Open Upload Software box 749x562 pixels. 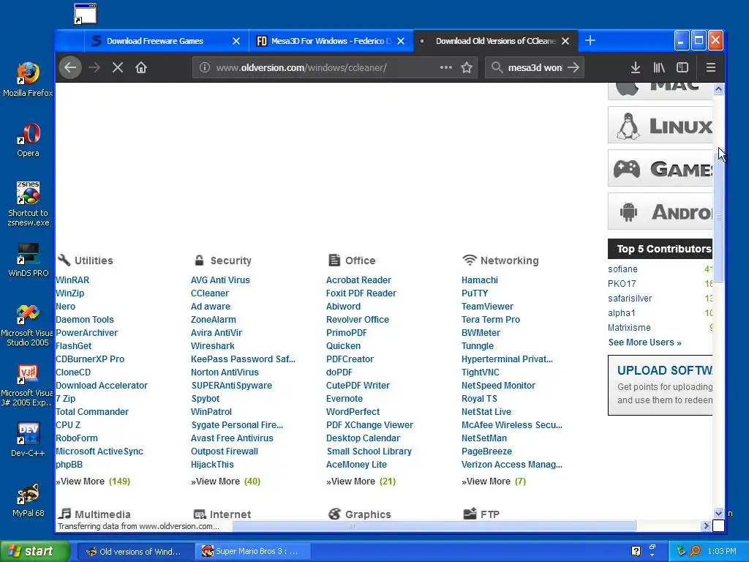click(x=660, y=385)
